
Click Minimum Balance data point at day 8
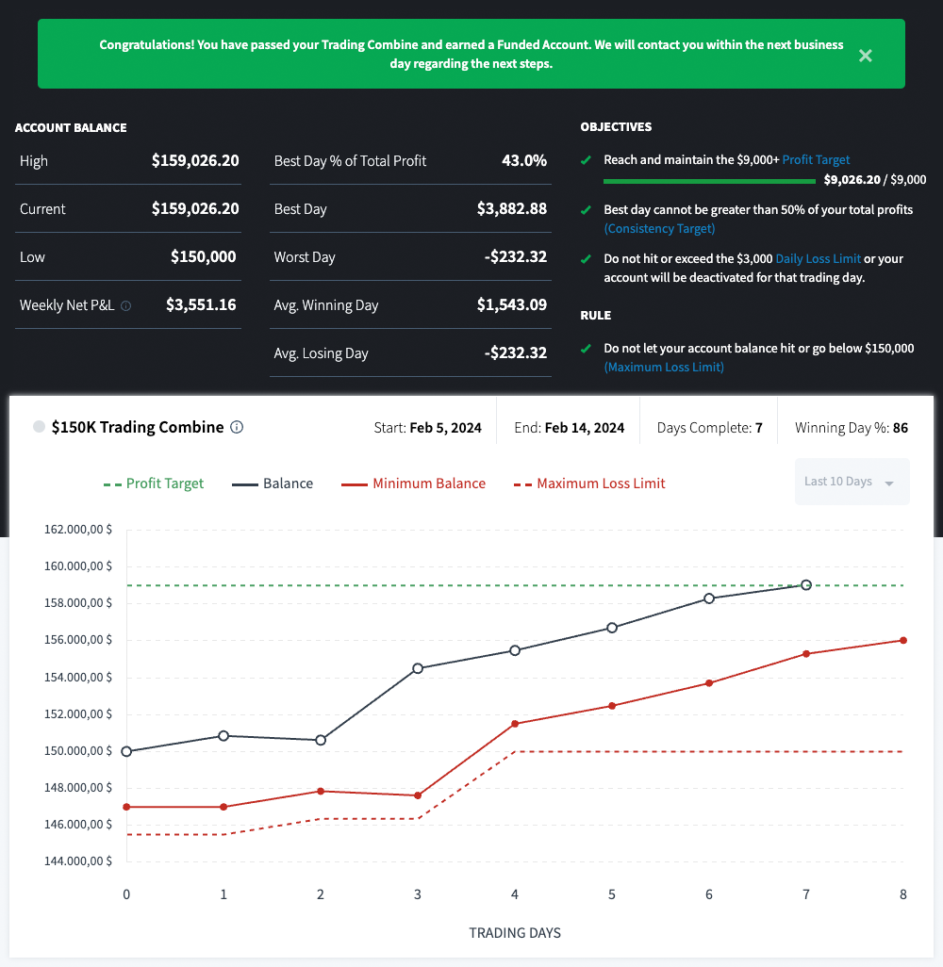[x=903, y=641]
